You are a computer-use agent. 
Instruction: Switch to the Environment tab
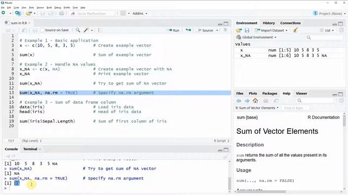(x=246, y=23)
